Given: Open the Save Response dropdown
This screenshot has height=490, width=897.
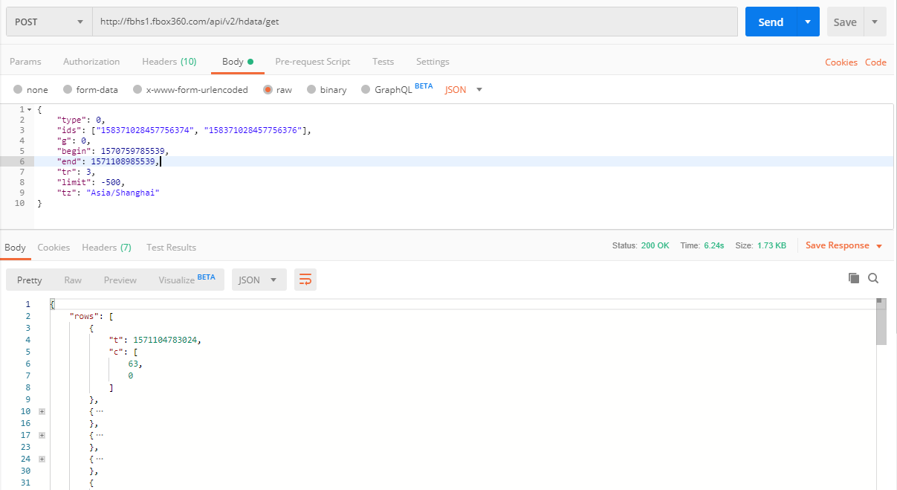Looking at the screenshot, I should (843, 245).
